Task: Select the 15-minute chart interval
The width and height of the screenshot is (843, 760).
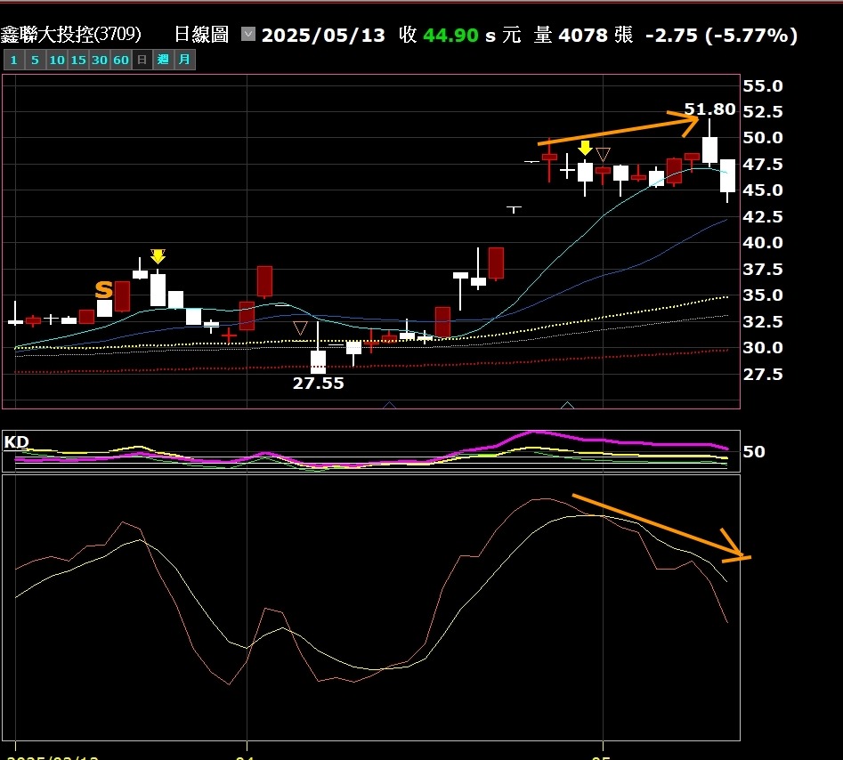Action: [x=77, y=60]
